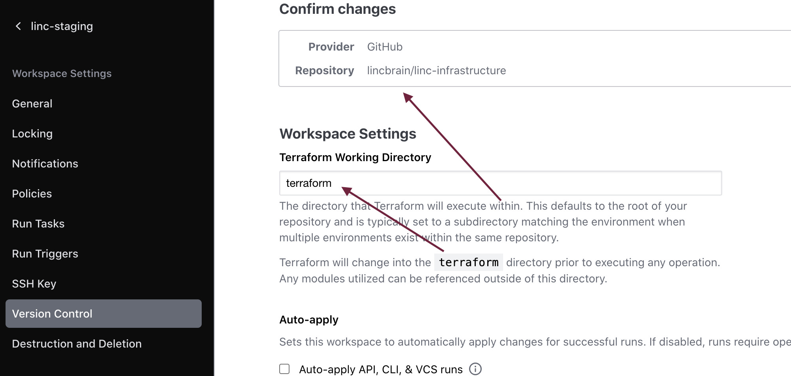Image resolution: width=791 pixels, height=376 pixels.
Task: Click the Auto-apply section heading
Action: (x=308, y=320)
